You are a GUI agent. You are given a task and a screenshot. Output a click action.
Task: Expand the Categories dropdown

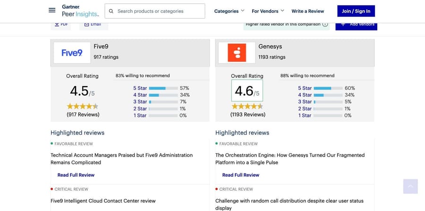click(x=229, y=11)
